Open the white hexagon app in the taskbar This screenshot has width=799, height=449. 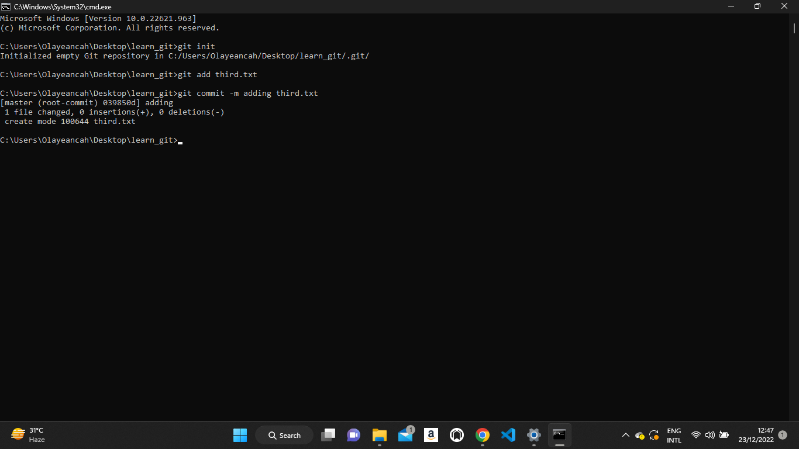point(457,435)
